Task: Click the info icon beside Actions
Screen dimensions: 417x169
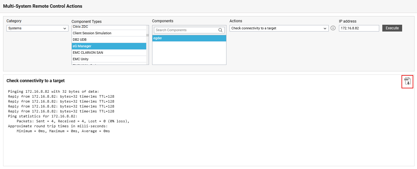Action: point(333,28)
